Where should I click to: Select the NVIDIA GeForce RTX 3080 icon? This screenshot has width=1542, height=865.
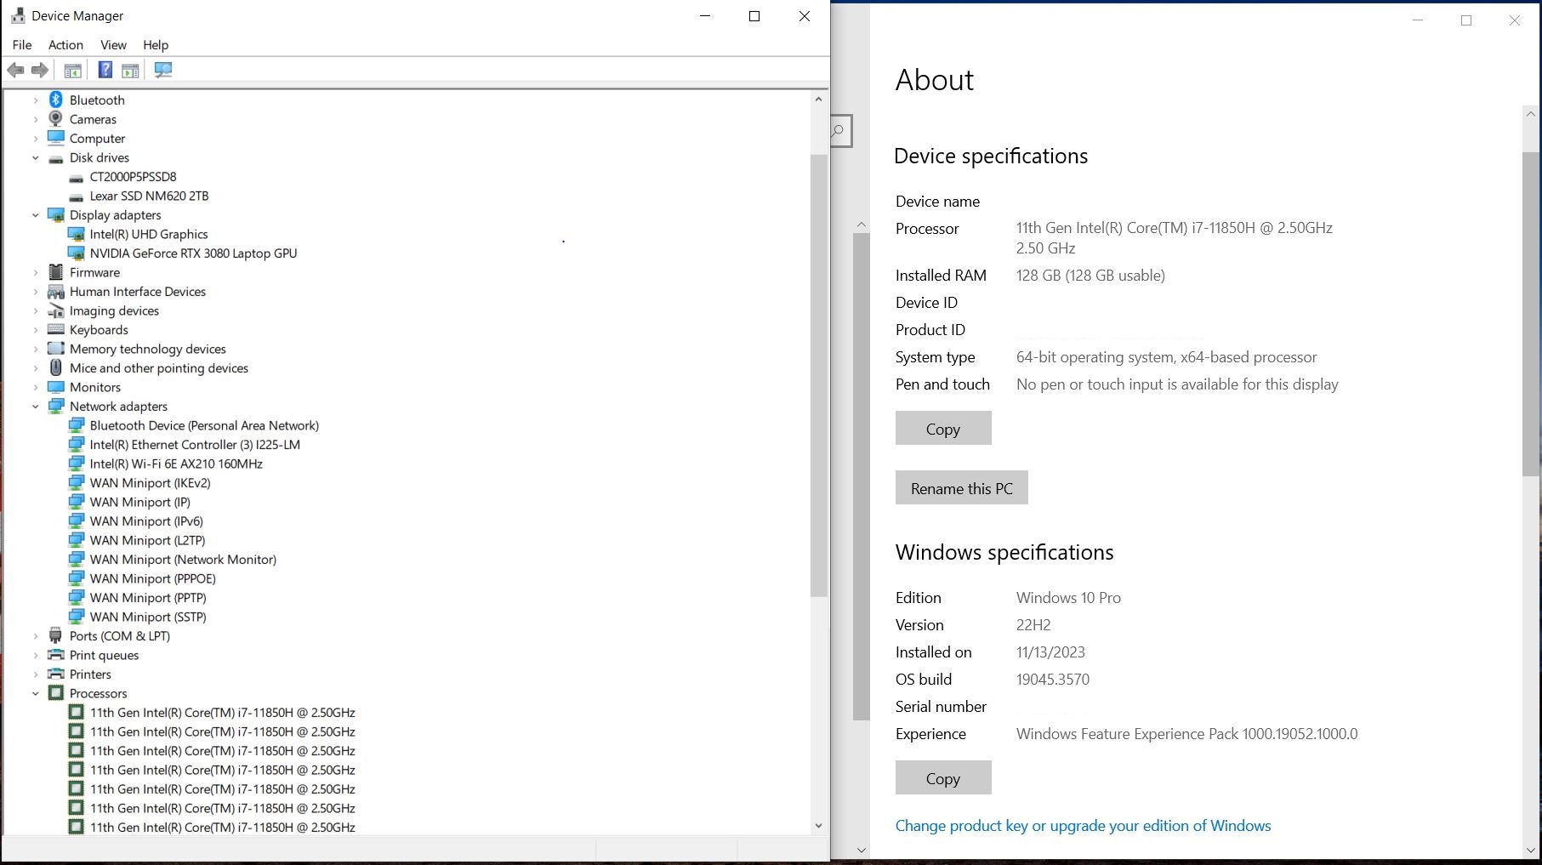pyautogui.click(x=77, y=253)
